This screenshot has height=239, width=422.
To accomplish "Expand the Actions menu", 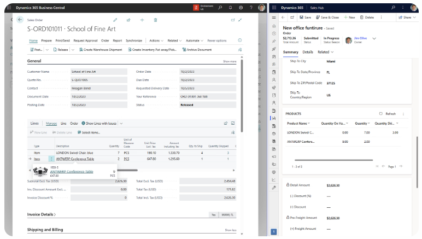I will coord(156,40).
